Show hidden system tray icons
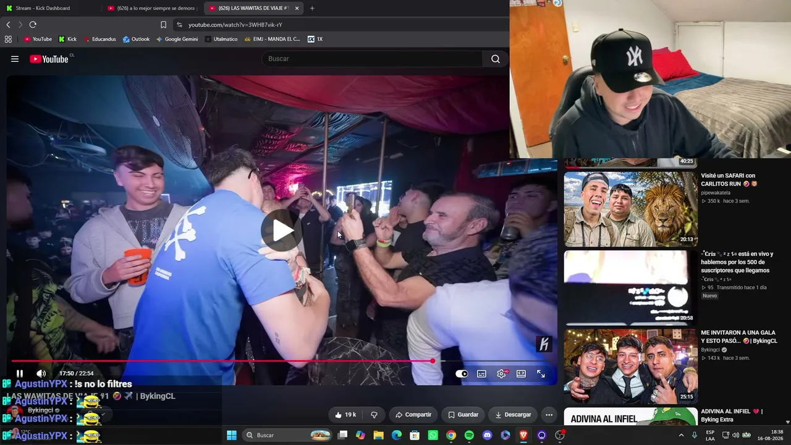Screen dimensions: 791x445 pyautogui.click(x=681, y=435)
